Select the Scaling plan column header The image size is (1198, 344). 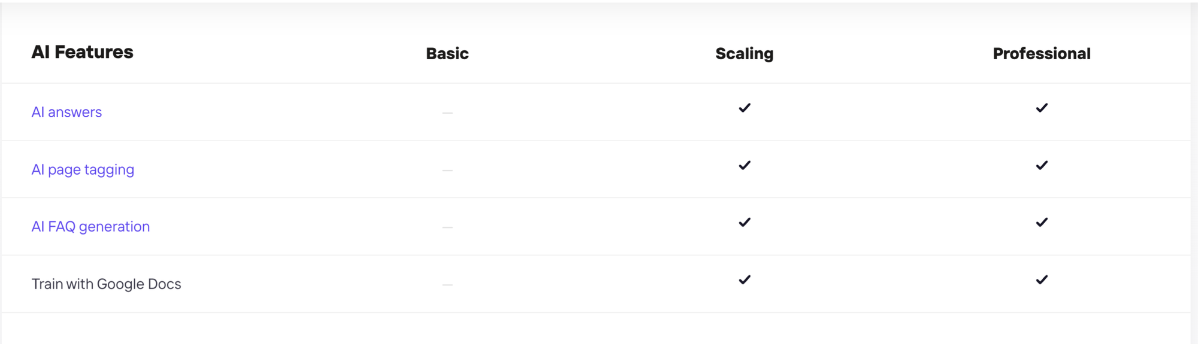[745, 54]
